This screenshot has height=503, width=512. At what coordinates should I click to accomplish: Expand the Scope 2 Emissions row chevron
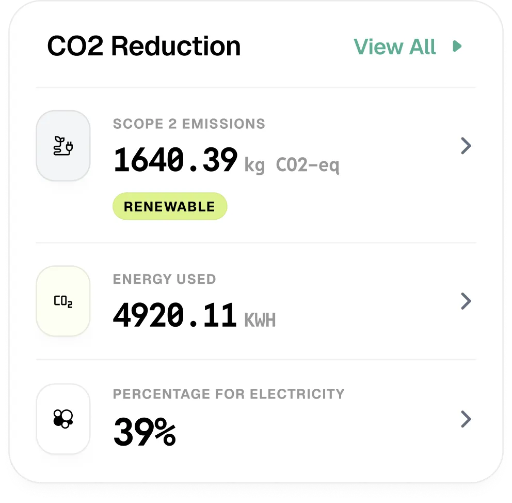coord(466,146)
